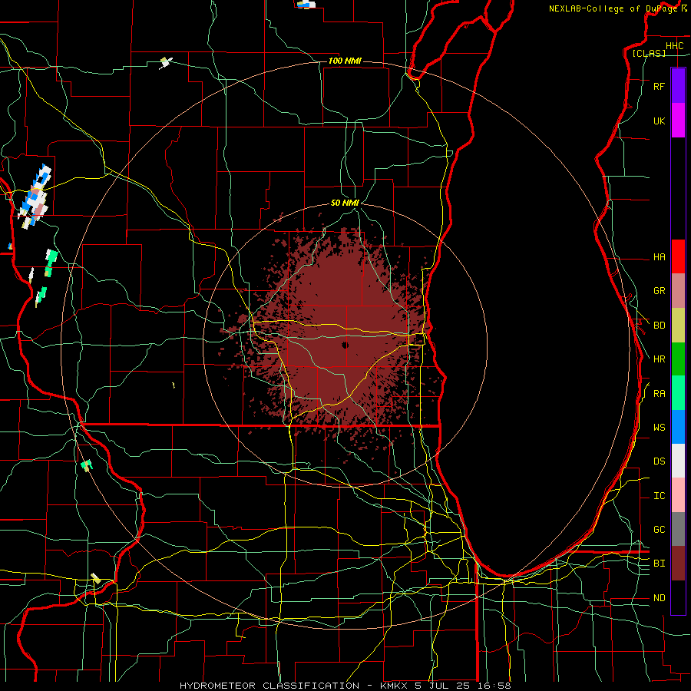
Task: Click the UK legend label text
Action: (659, 121)
